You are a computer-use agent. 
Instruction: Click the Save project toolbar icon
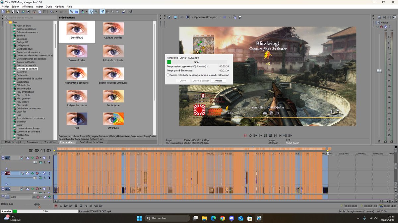[x=13, y=12]
